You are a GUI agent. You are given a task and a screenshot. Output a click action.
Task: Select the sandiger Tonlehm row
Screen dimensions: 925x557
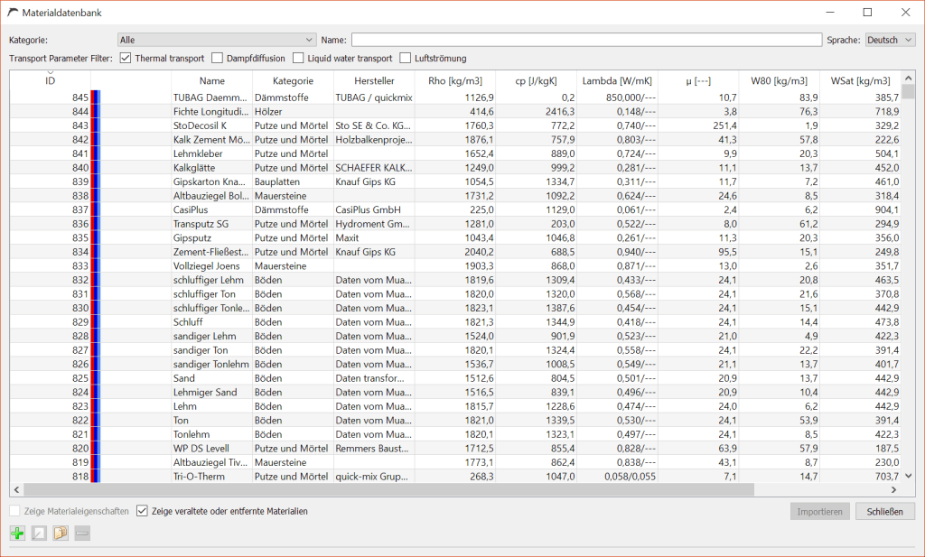coord(455,364)
